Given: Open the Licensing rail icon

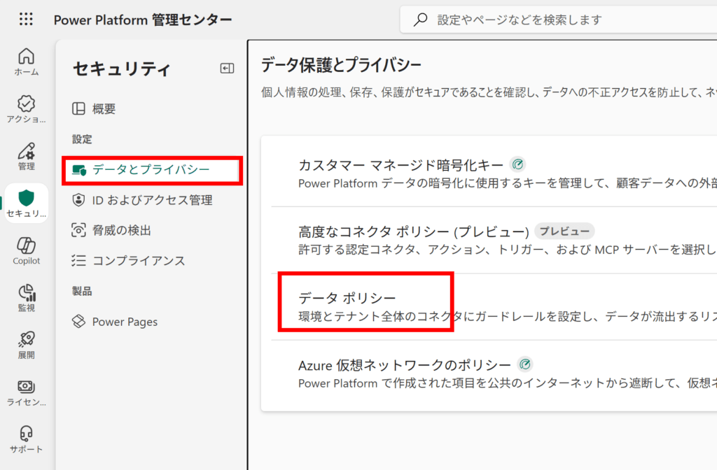Looking at the screenshot, I should point(26,392).
